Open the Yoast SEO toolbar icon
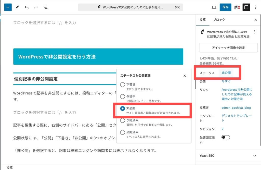 [x=237, y=7]
